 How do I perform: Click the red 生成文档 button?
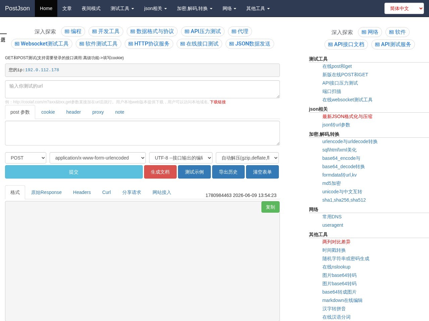coord(160,172)
